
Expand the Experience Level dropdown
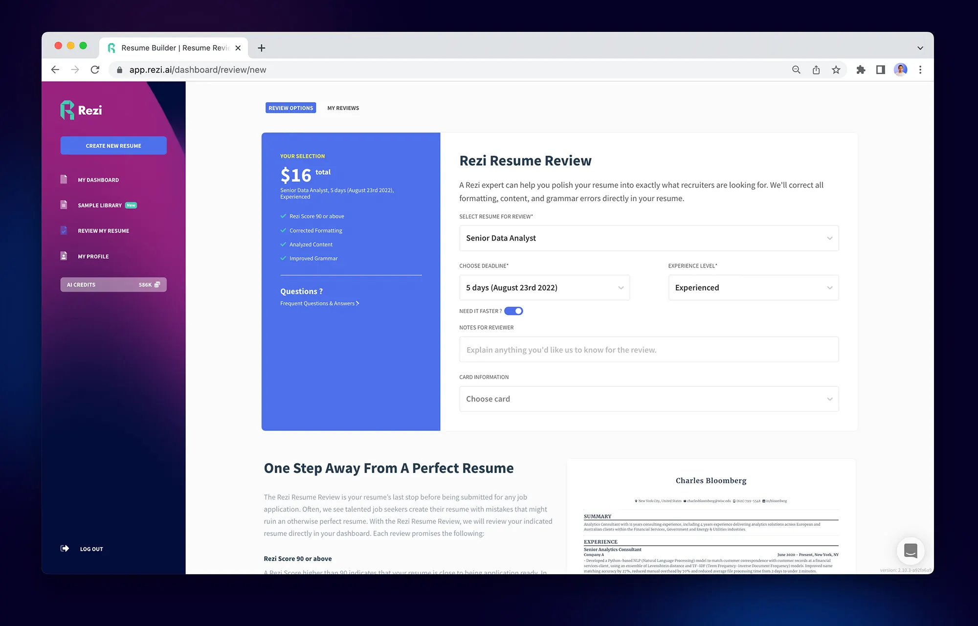753,288
